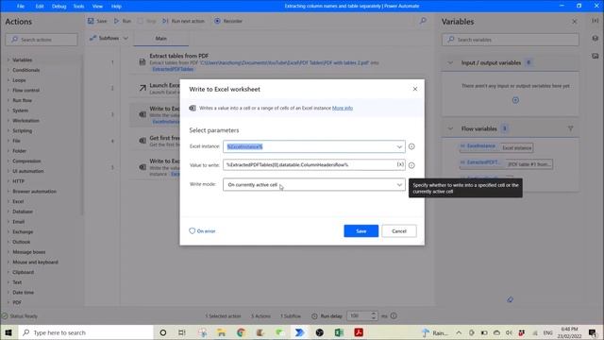The image size is (604, 340).
Task: Open the Windows Start menu
Action: coord(8,332)
